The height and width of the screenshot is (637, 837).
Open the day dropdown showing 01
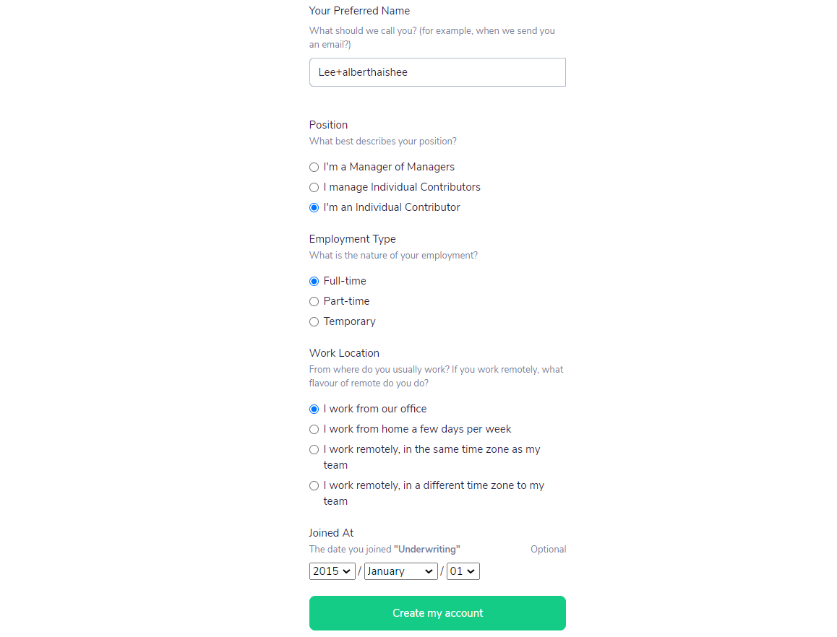463,571
